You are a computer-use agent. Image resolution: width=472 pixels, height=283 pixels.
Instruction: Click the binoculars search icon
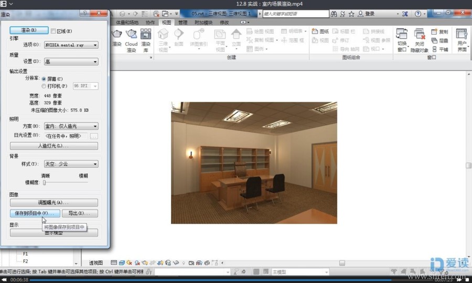pos(334,14)
